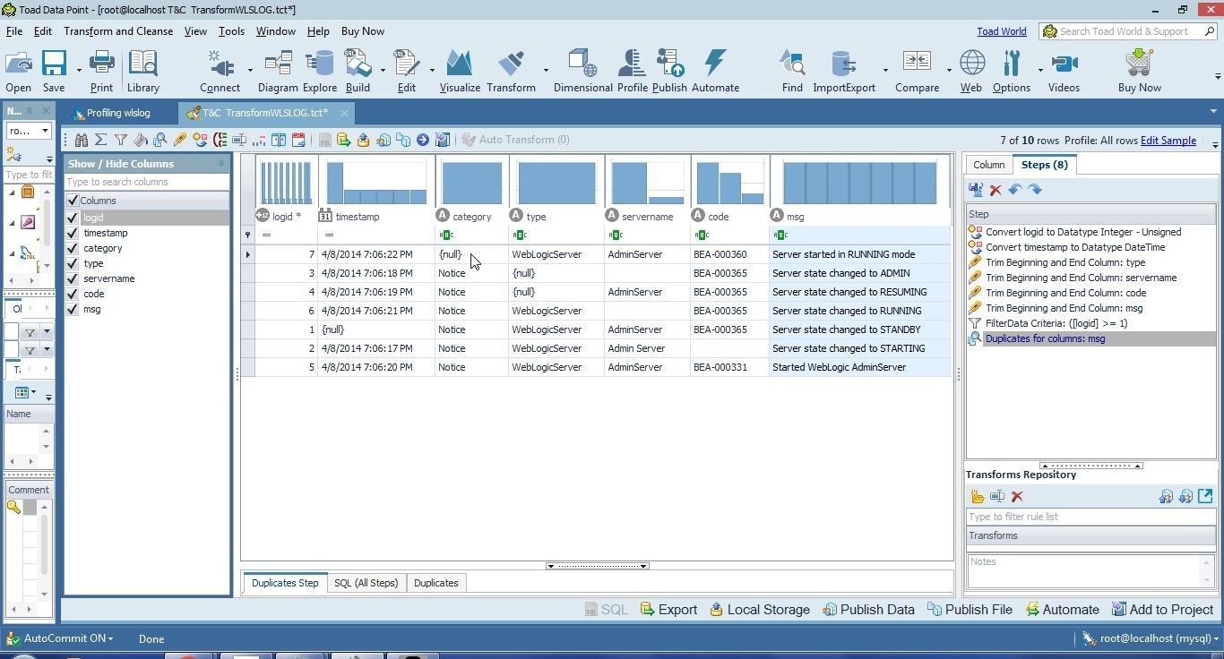Click the calendar date transform icon
The width and height of the screenshot is (1224, 659).
[x=298, y=140]
